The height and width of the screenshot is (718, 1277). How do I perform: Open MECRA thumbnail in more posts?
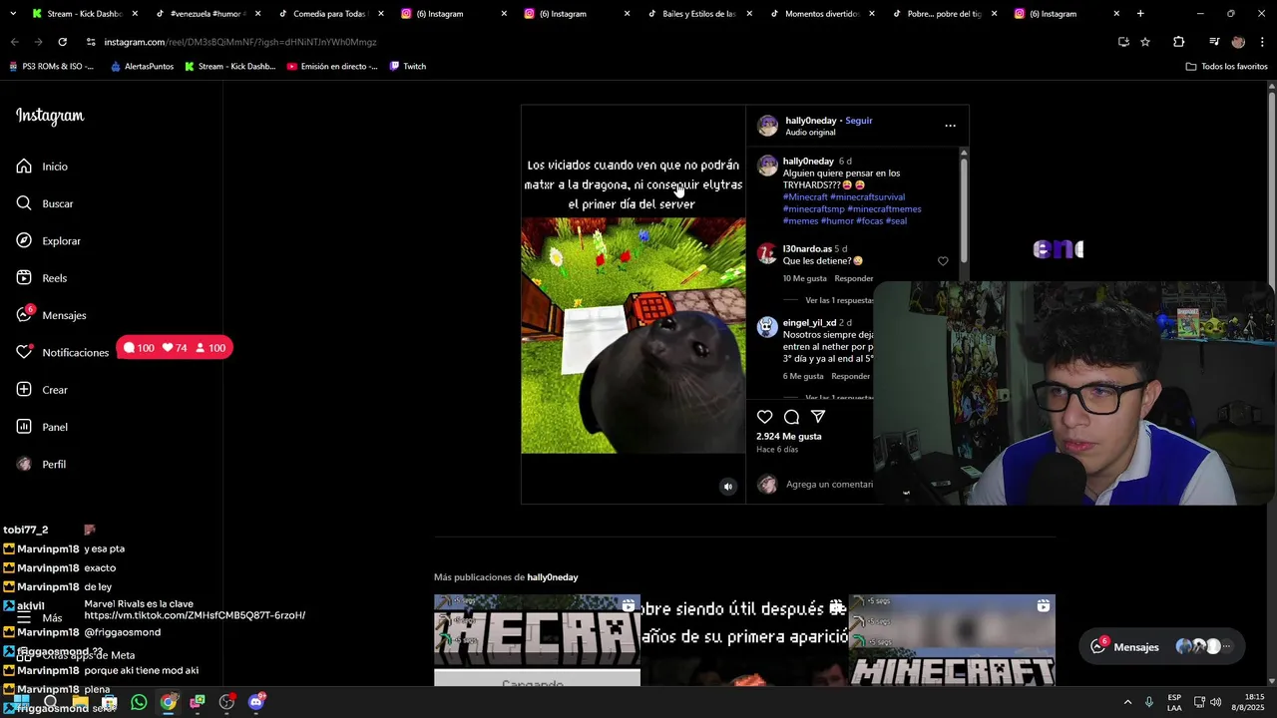pos(537,640)
